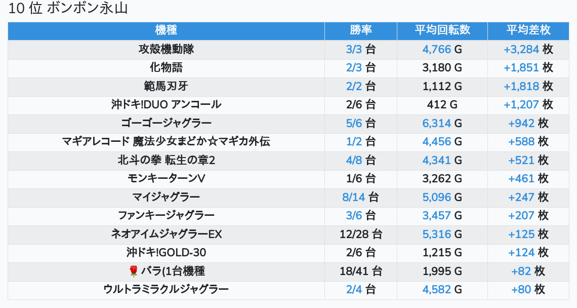Select the ゴーゴージャグラー machine name
Screen dimensions: 577x308
pyautogui.click(x=166, y=124)
